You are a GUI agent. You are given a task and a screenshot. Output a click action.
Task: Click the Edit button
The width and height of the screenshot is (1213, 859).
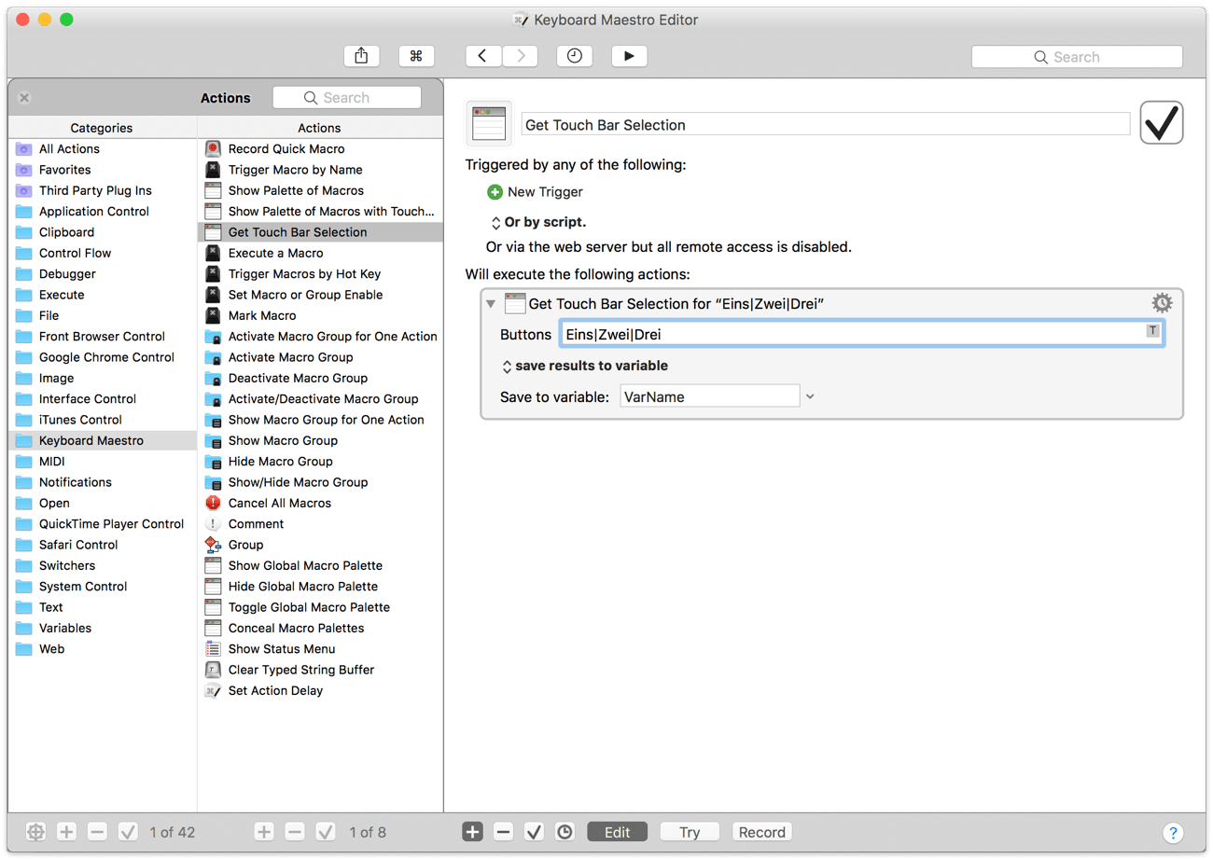(617, 832)
